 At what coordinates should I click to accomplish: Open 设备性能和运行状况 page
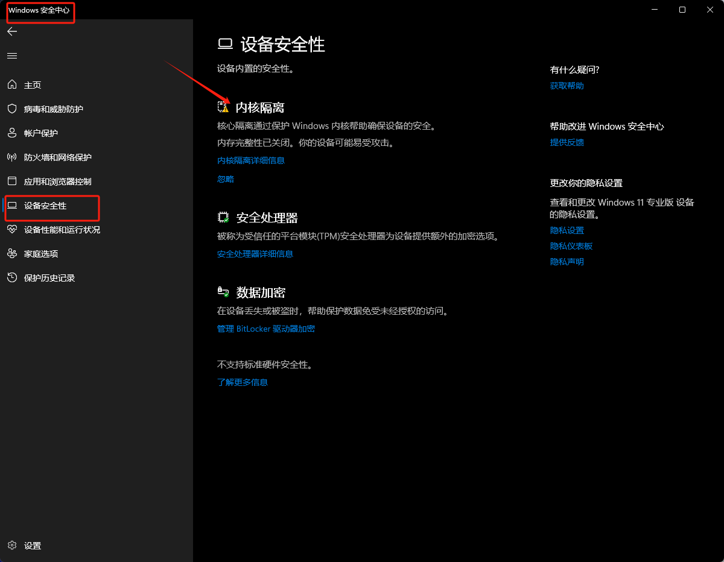[x=62, y=230]
